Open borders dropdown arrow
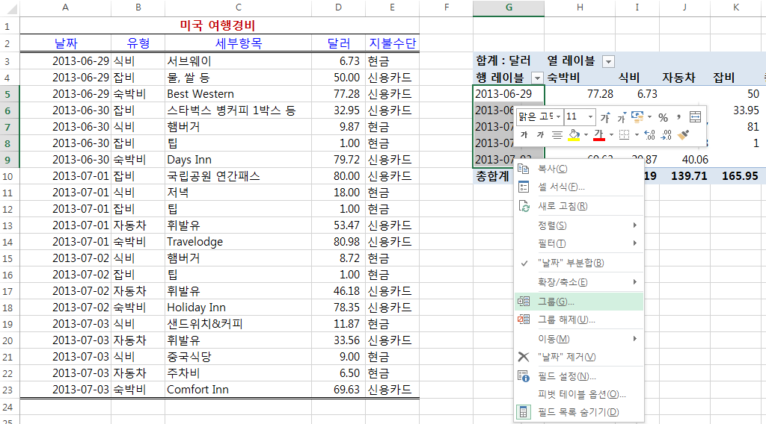The image size is (766, 424). click(637, 135)
